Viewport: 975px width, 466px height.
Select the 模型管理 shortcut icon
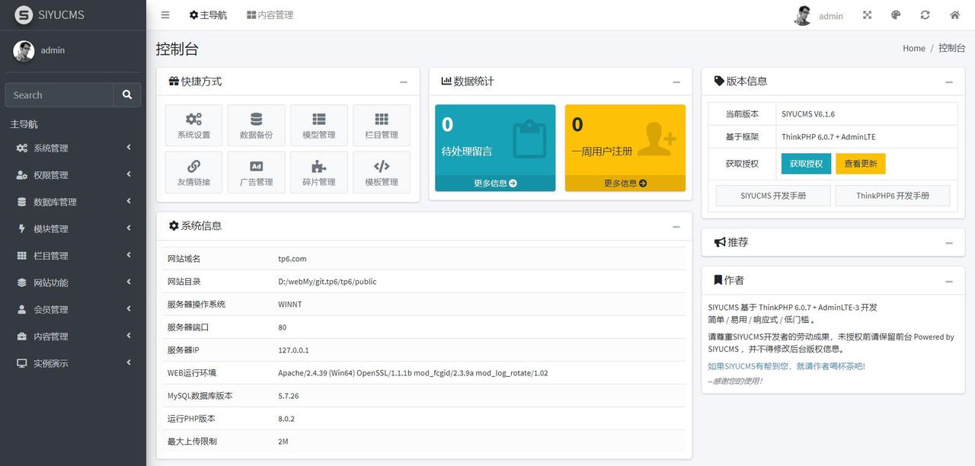click(318, 124)
